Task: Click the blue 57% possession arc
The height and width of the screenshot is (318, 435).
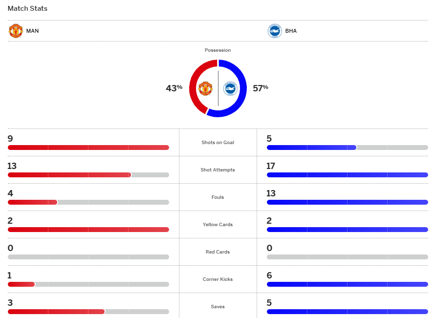Action: (242, 88)
